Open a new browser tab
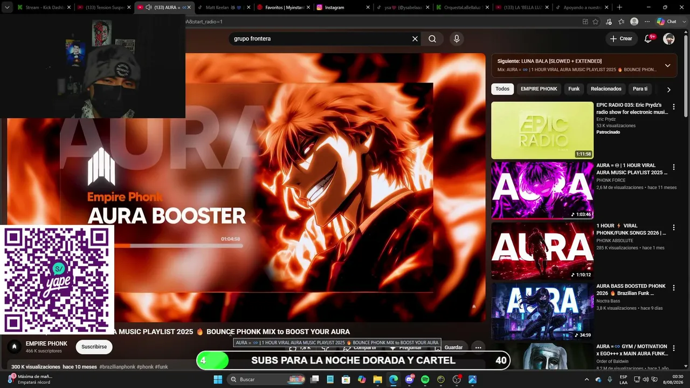Image resolution: width=690 pixels, height=388 pixels. (619, 8)
